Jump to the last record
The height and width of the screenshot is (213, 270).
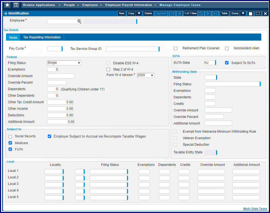click(x=215, y=13)
